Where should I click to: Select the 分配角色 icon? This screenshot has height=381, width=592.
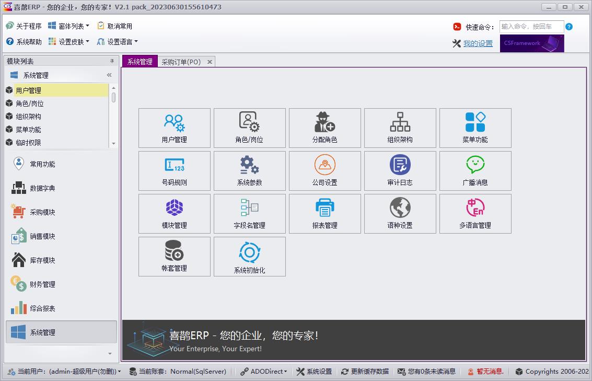324,128
